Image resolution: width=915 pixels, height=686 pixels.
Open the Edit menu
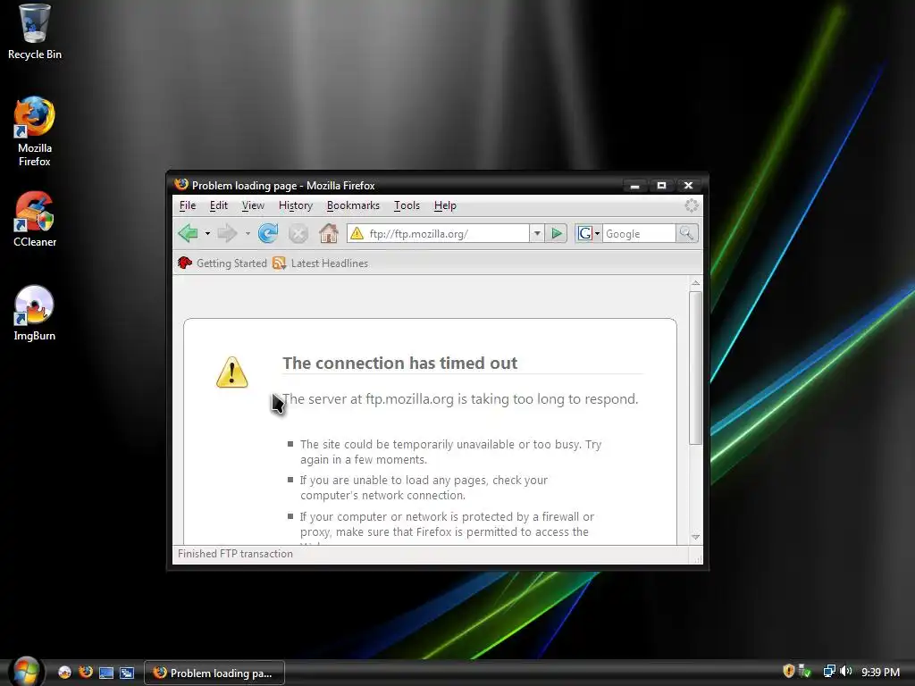[219, 205]
